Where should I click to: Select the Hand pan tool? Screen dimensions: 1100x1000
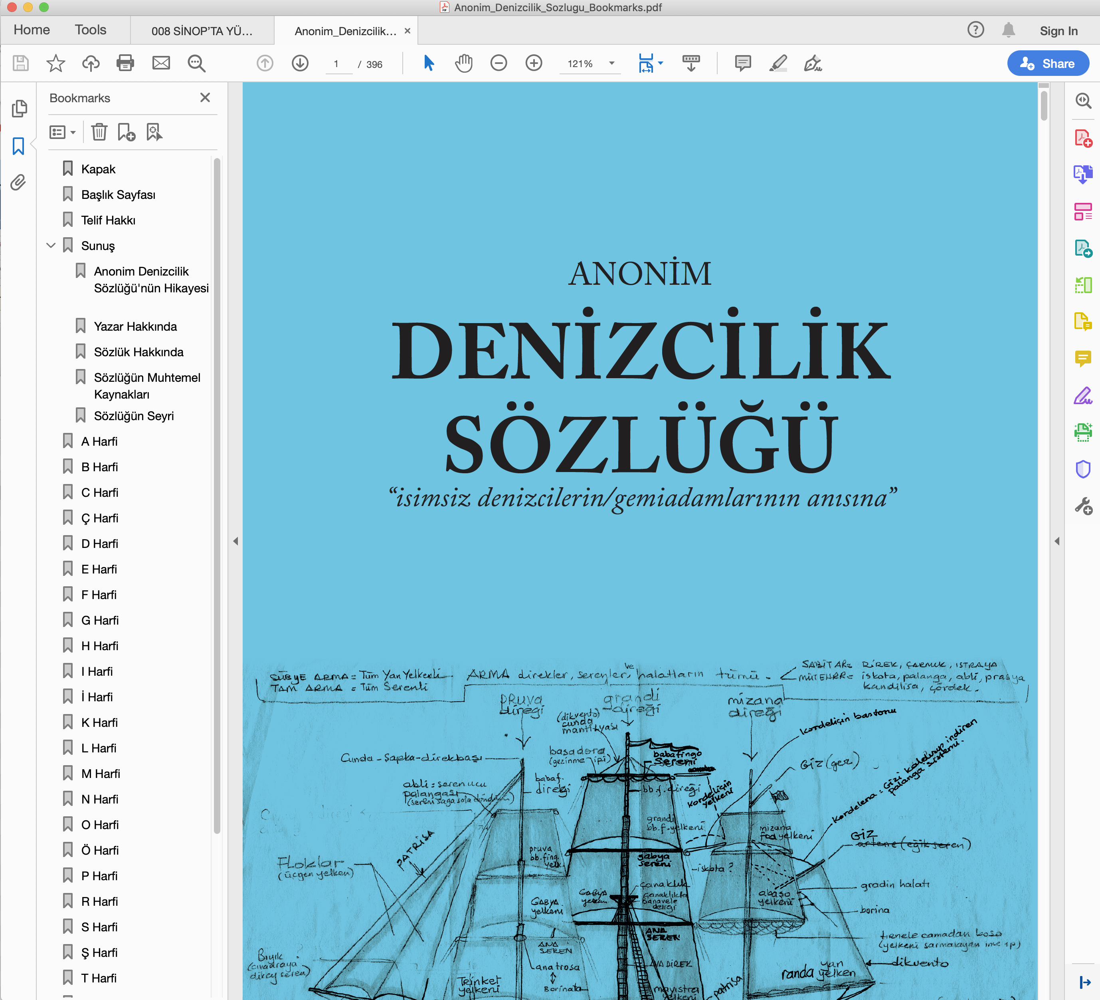pyautogui.click(x=463, y=63)
